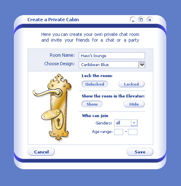Select Show for the Elevator listing
Image resolution: width=181 pixels, height=186 pixels.
coord(92,104)
